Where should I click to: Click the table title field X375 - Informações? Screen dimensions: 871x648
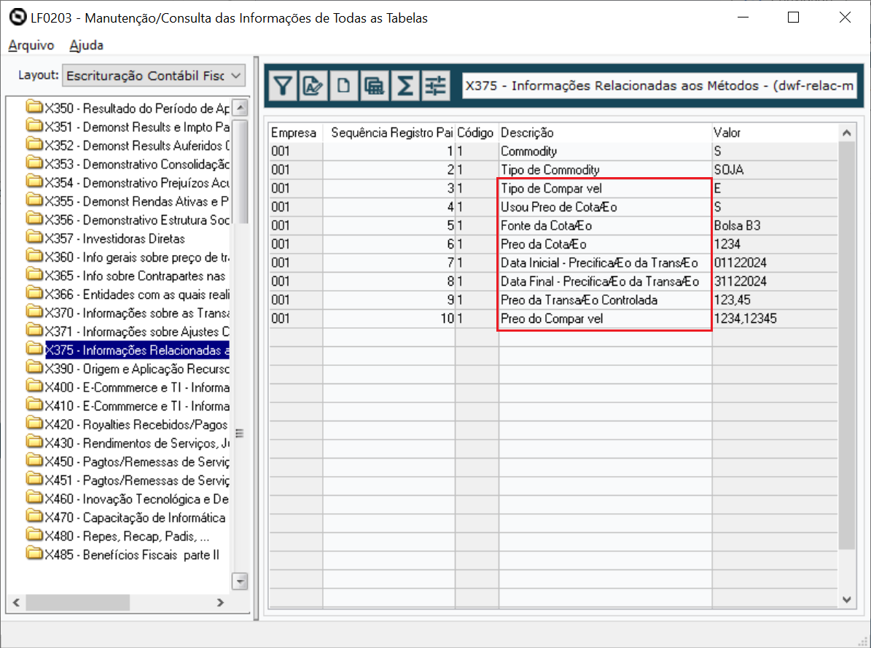click(660, 85)
